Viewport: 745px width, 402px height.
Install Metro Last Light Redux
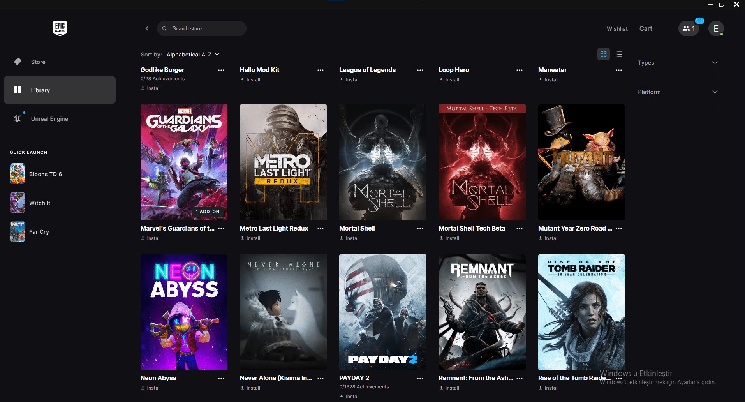point(250,238)
